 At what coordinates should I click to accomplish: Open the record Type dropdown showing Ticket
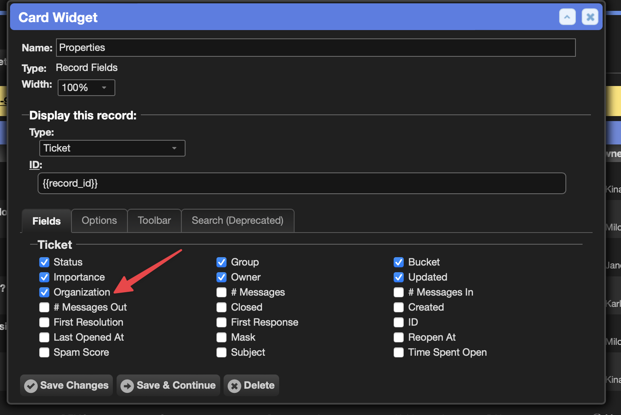(112, 148)
